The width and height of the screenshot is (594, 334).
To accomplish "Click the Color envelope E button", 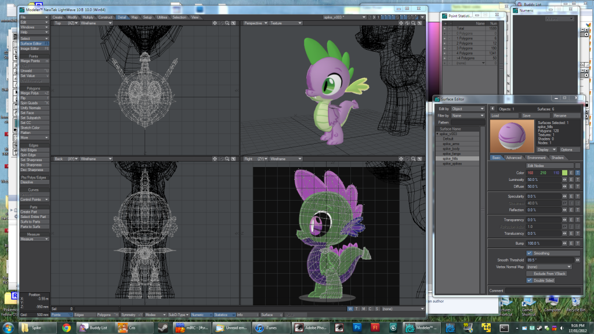I will click(571, 173).
